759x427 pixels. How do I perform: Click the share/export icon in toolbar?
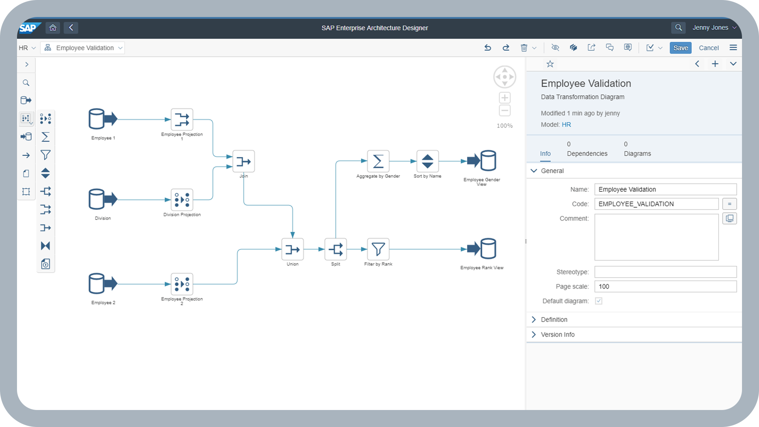click(591, 48)
